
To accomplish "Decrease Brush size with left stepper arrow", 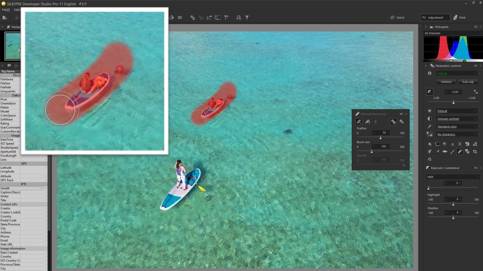I will (x=374, y=146).
